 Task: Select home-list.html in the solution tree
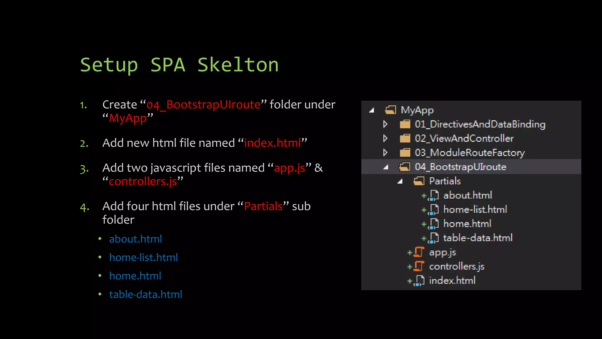click(x=475, y=210)
